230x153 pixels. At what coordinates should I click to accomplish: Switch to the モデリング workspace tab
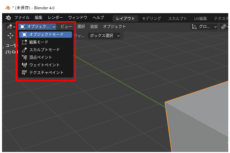151,18
